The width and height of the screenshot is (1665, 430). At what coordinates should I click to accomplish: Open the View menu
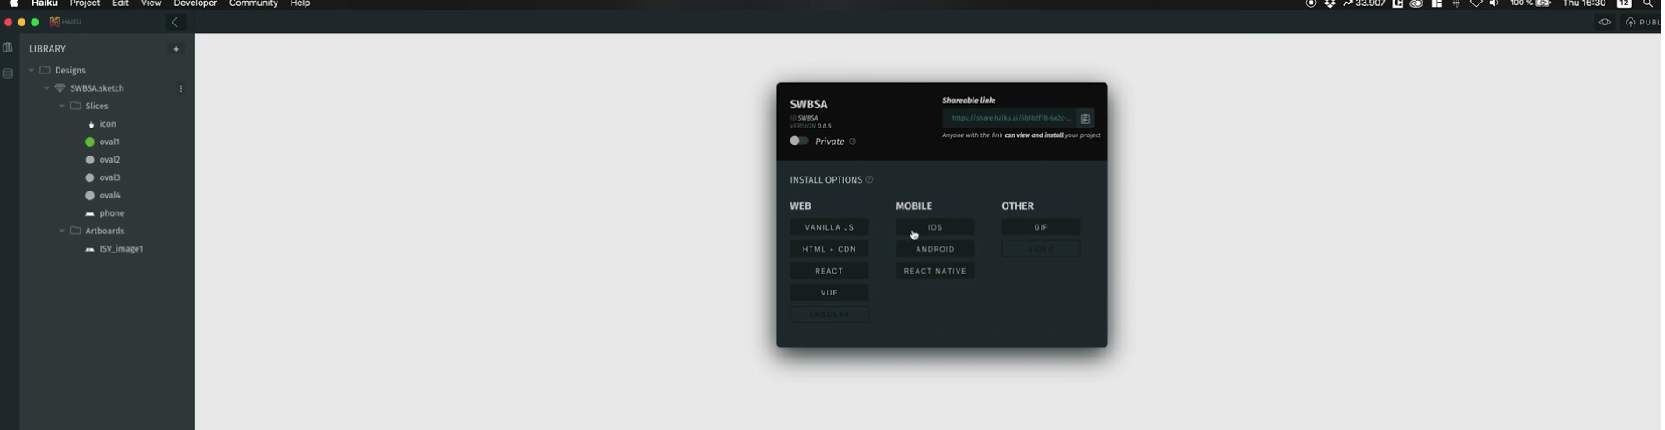click(x=151, y=4)
